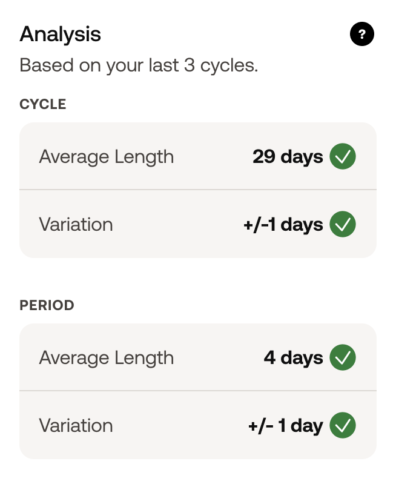
Task: Click the 29 days value
Action: [x=287, y=156]
